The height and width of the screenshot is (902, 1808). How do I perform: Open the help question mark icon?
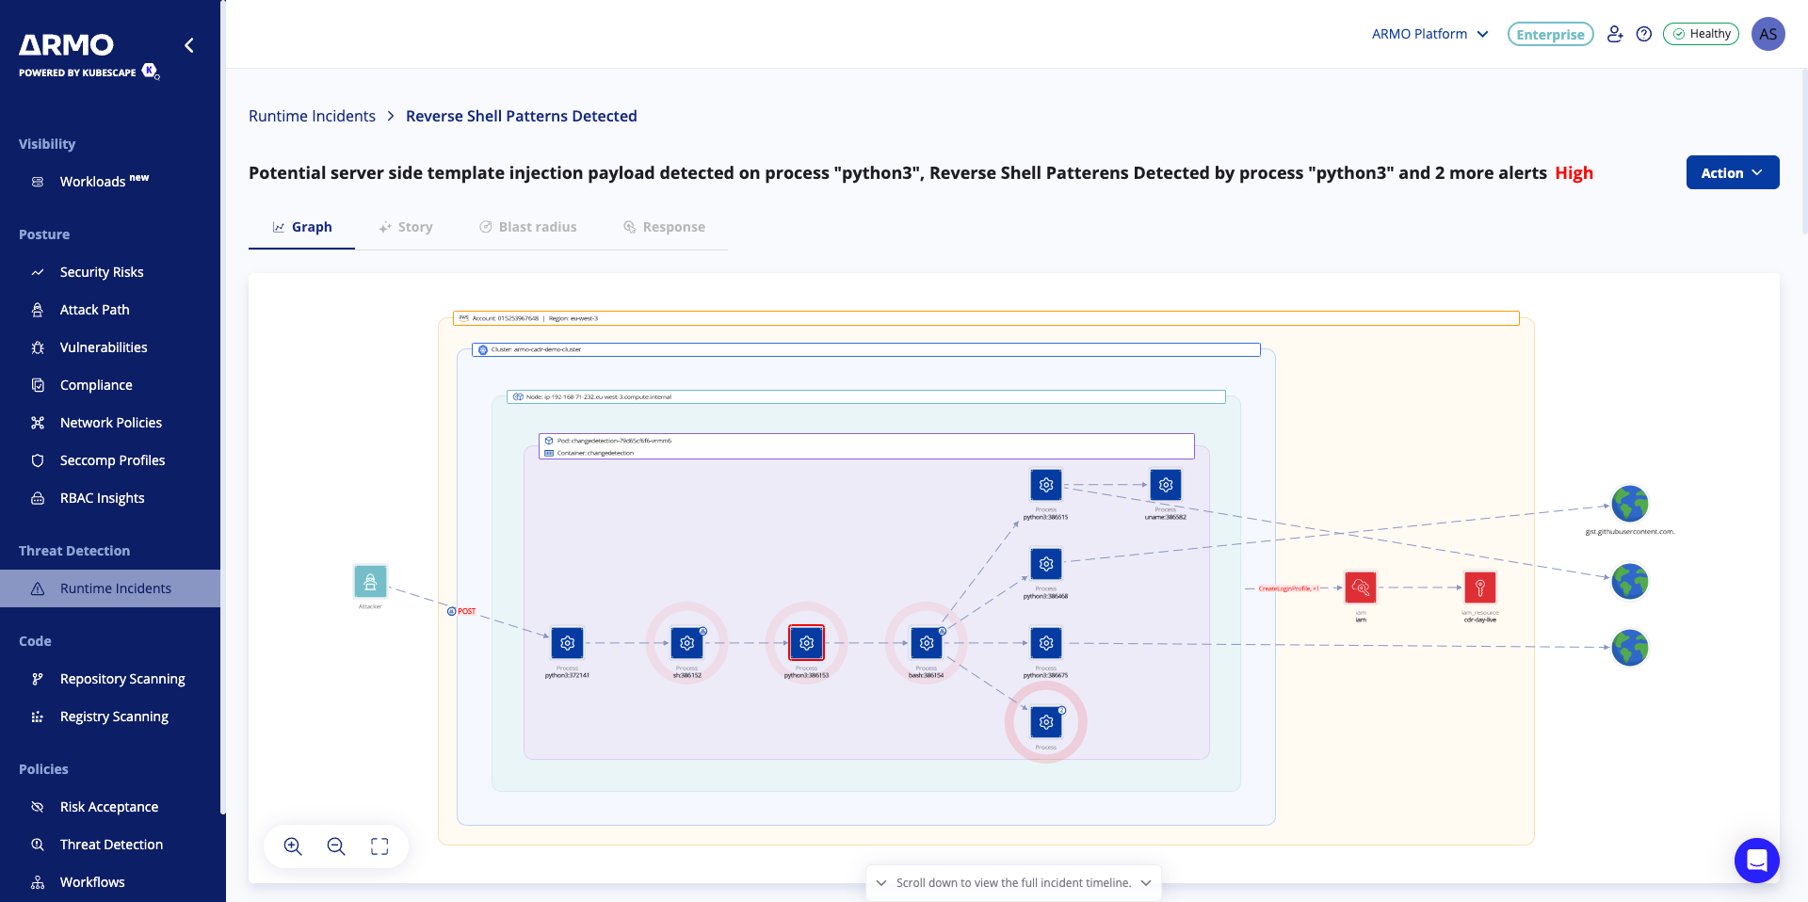pyautogui.click(x=1644, y=34)
